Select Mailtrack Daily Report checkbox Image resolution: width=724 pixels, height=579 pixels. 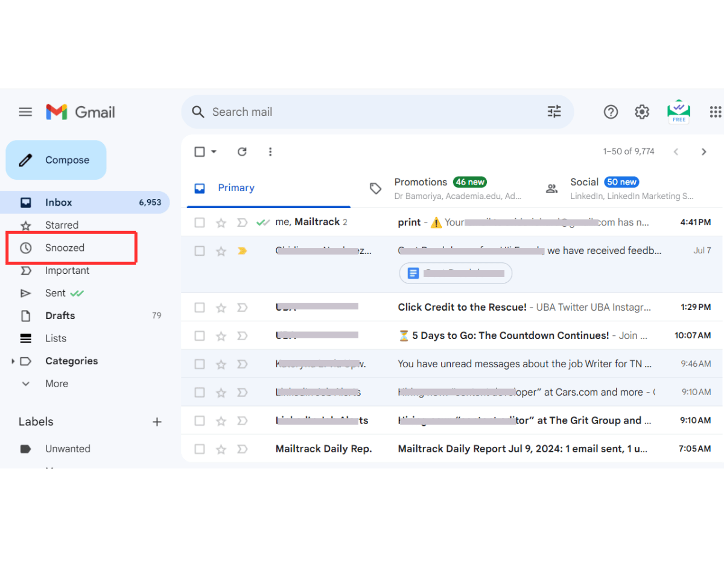(x=200, y=449)
